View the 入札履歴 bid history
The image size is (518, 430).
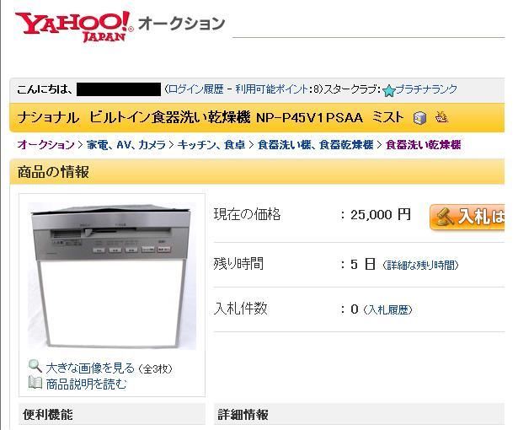(x=387, y=309)
